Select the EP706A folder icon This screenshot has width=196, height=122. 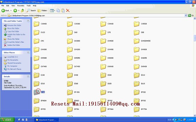click(103, 109)
